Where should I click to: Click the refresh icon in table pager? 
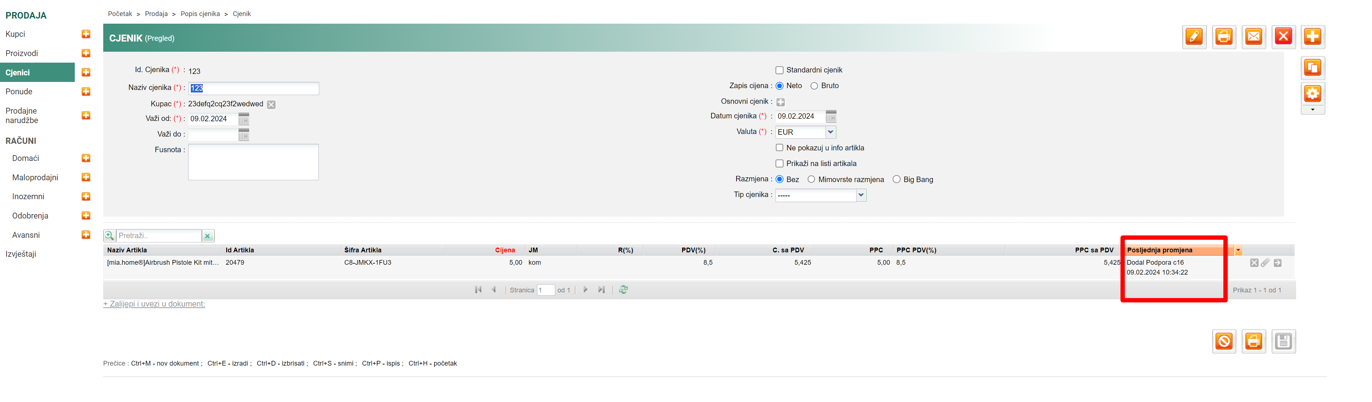[623, 290]
